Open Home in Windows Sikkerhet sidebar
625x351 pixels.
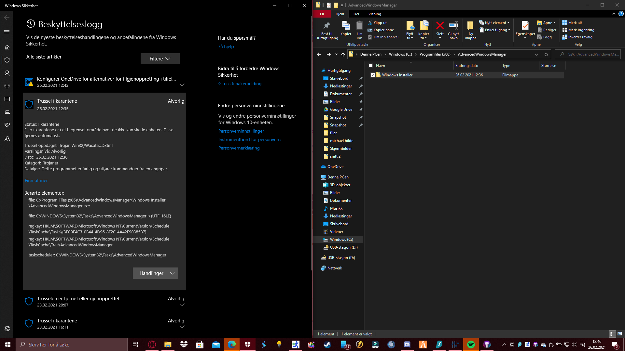(x=7, y=47)
